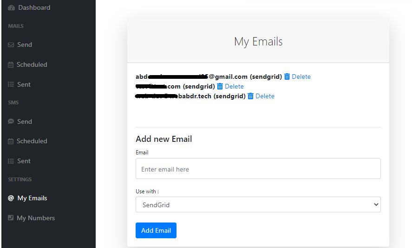Viewport: 412px width, 248px height.
Task: Delete the gmail.com email entry
Action: [x=301, y=76]
